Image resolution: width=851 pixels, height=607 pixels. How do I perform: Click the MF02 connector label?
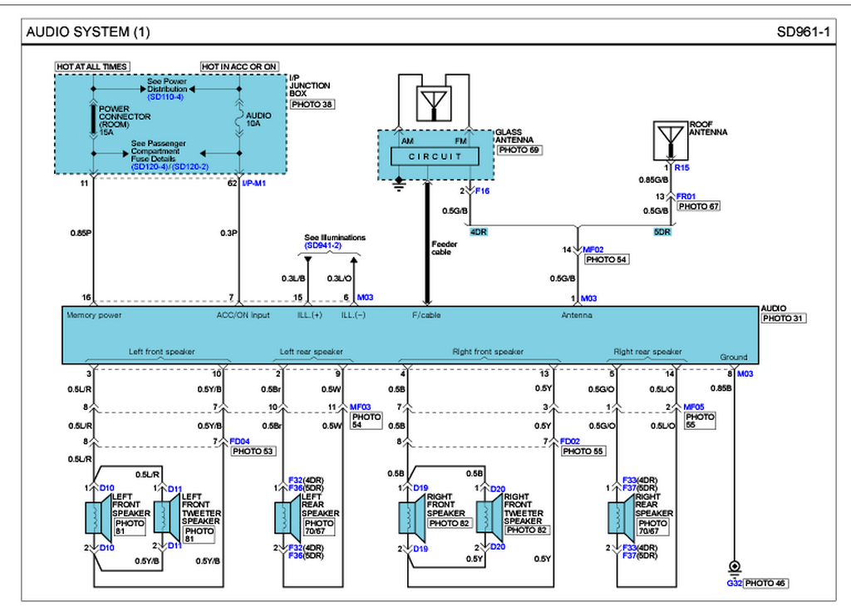click(593, 249)
